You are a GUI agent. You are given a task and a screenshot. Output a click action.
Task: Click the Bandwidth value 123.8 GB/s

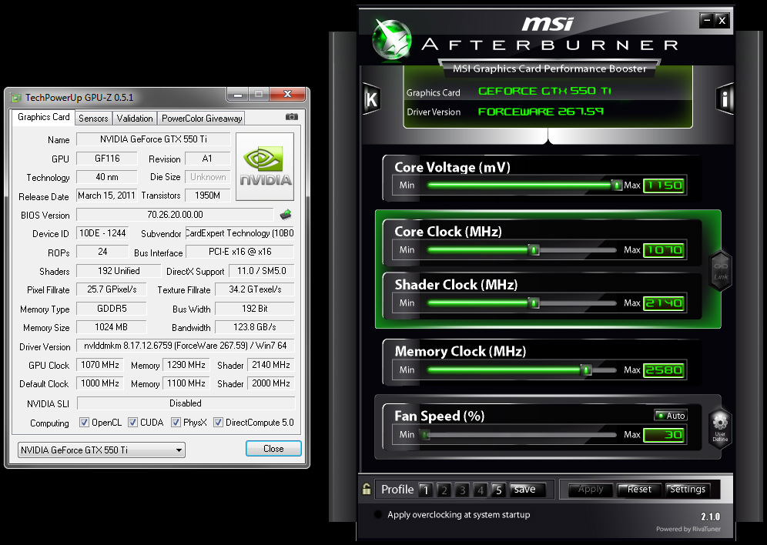254,327
